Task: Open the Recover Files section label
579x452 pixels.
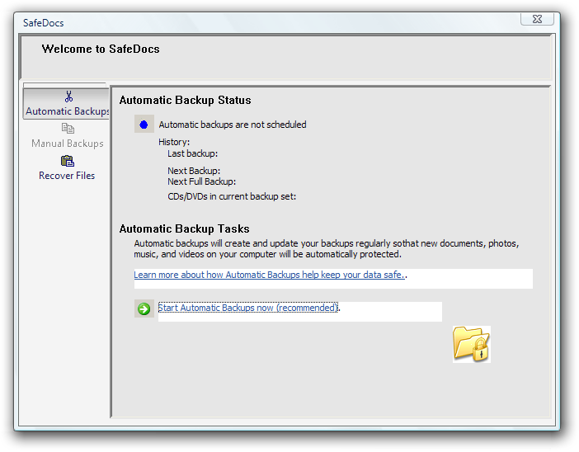Action: pyautogui.click(x=67, y=176)
